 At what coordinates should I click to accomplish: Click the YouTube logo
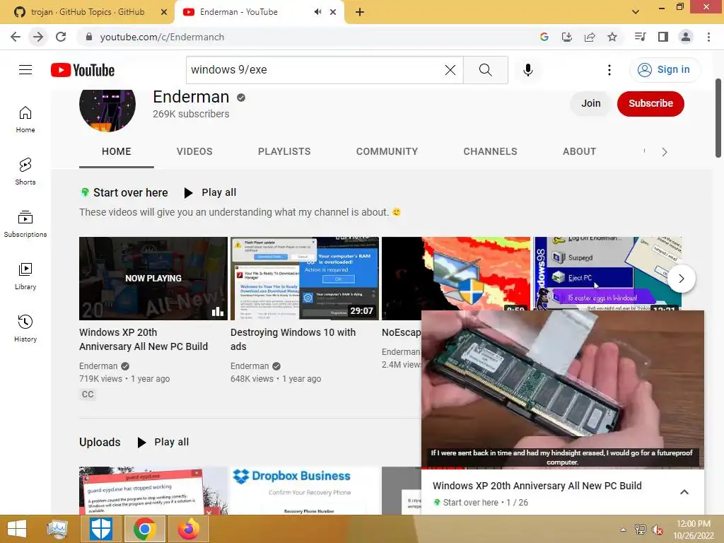83,70
